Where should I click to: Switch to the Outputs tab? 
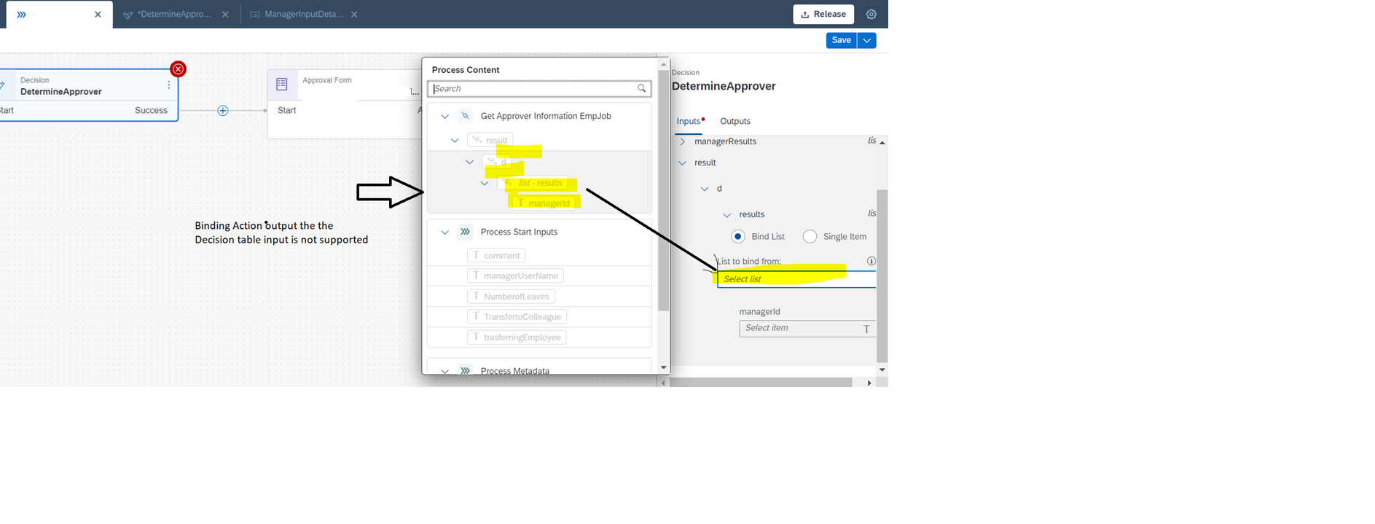pyautogui.click(x=734, y=122)
